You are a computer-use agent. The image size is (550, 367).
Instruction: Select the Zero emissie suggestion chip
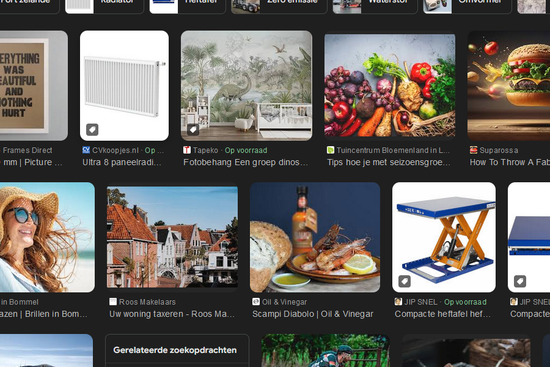[277, 3]
